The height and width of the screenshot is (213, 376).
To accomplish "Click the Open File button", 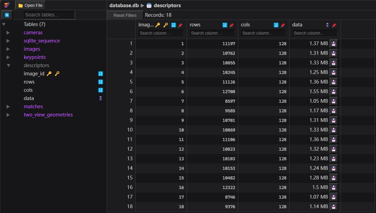I will [30, 5].
